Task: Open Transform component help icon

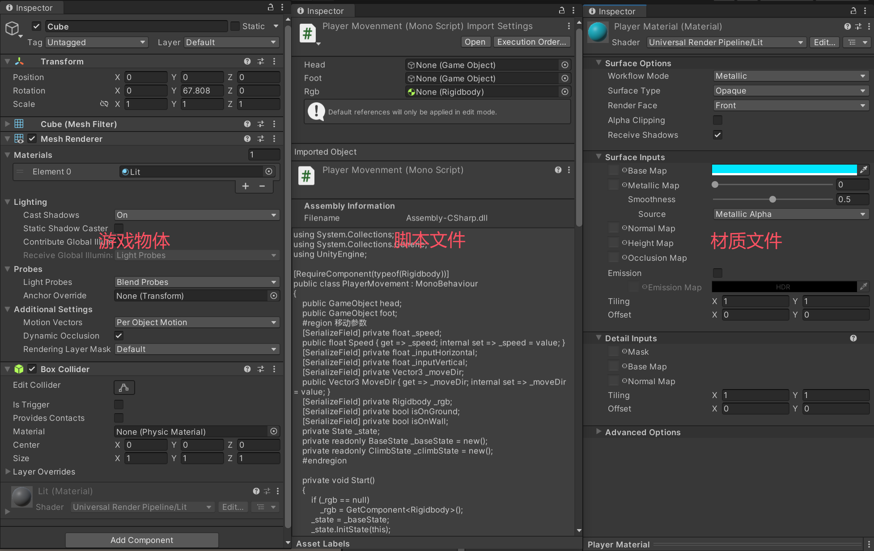Action: [x=247, y=61]
